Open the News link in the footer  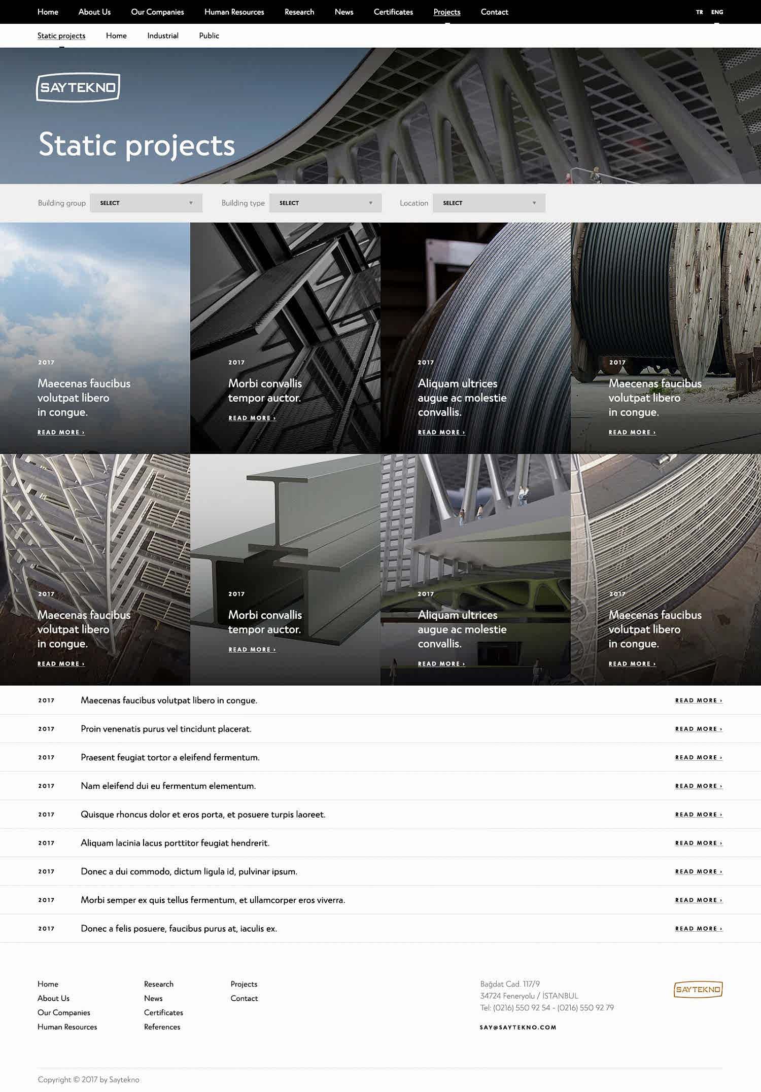[x=153, y=998]
